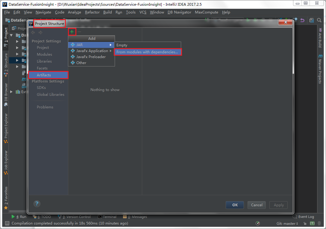Select JavaFx Preloader in Add menu
This screenshot has width=326, height=229.
click(x=91, y=57)
